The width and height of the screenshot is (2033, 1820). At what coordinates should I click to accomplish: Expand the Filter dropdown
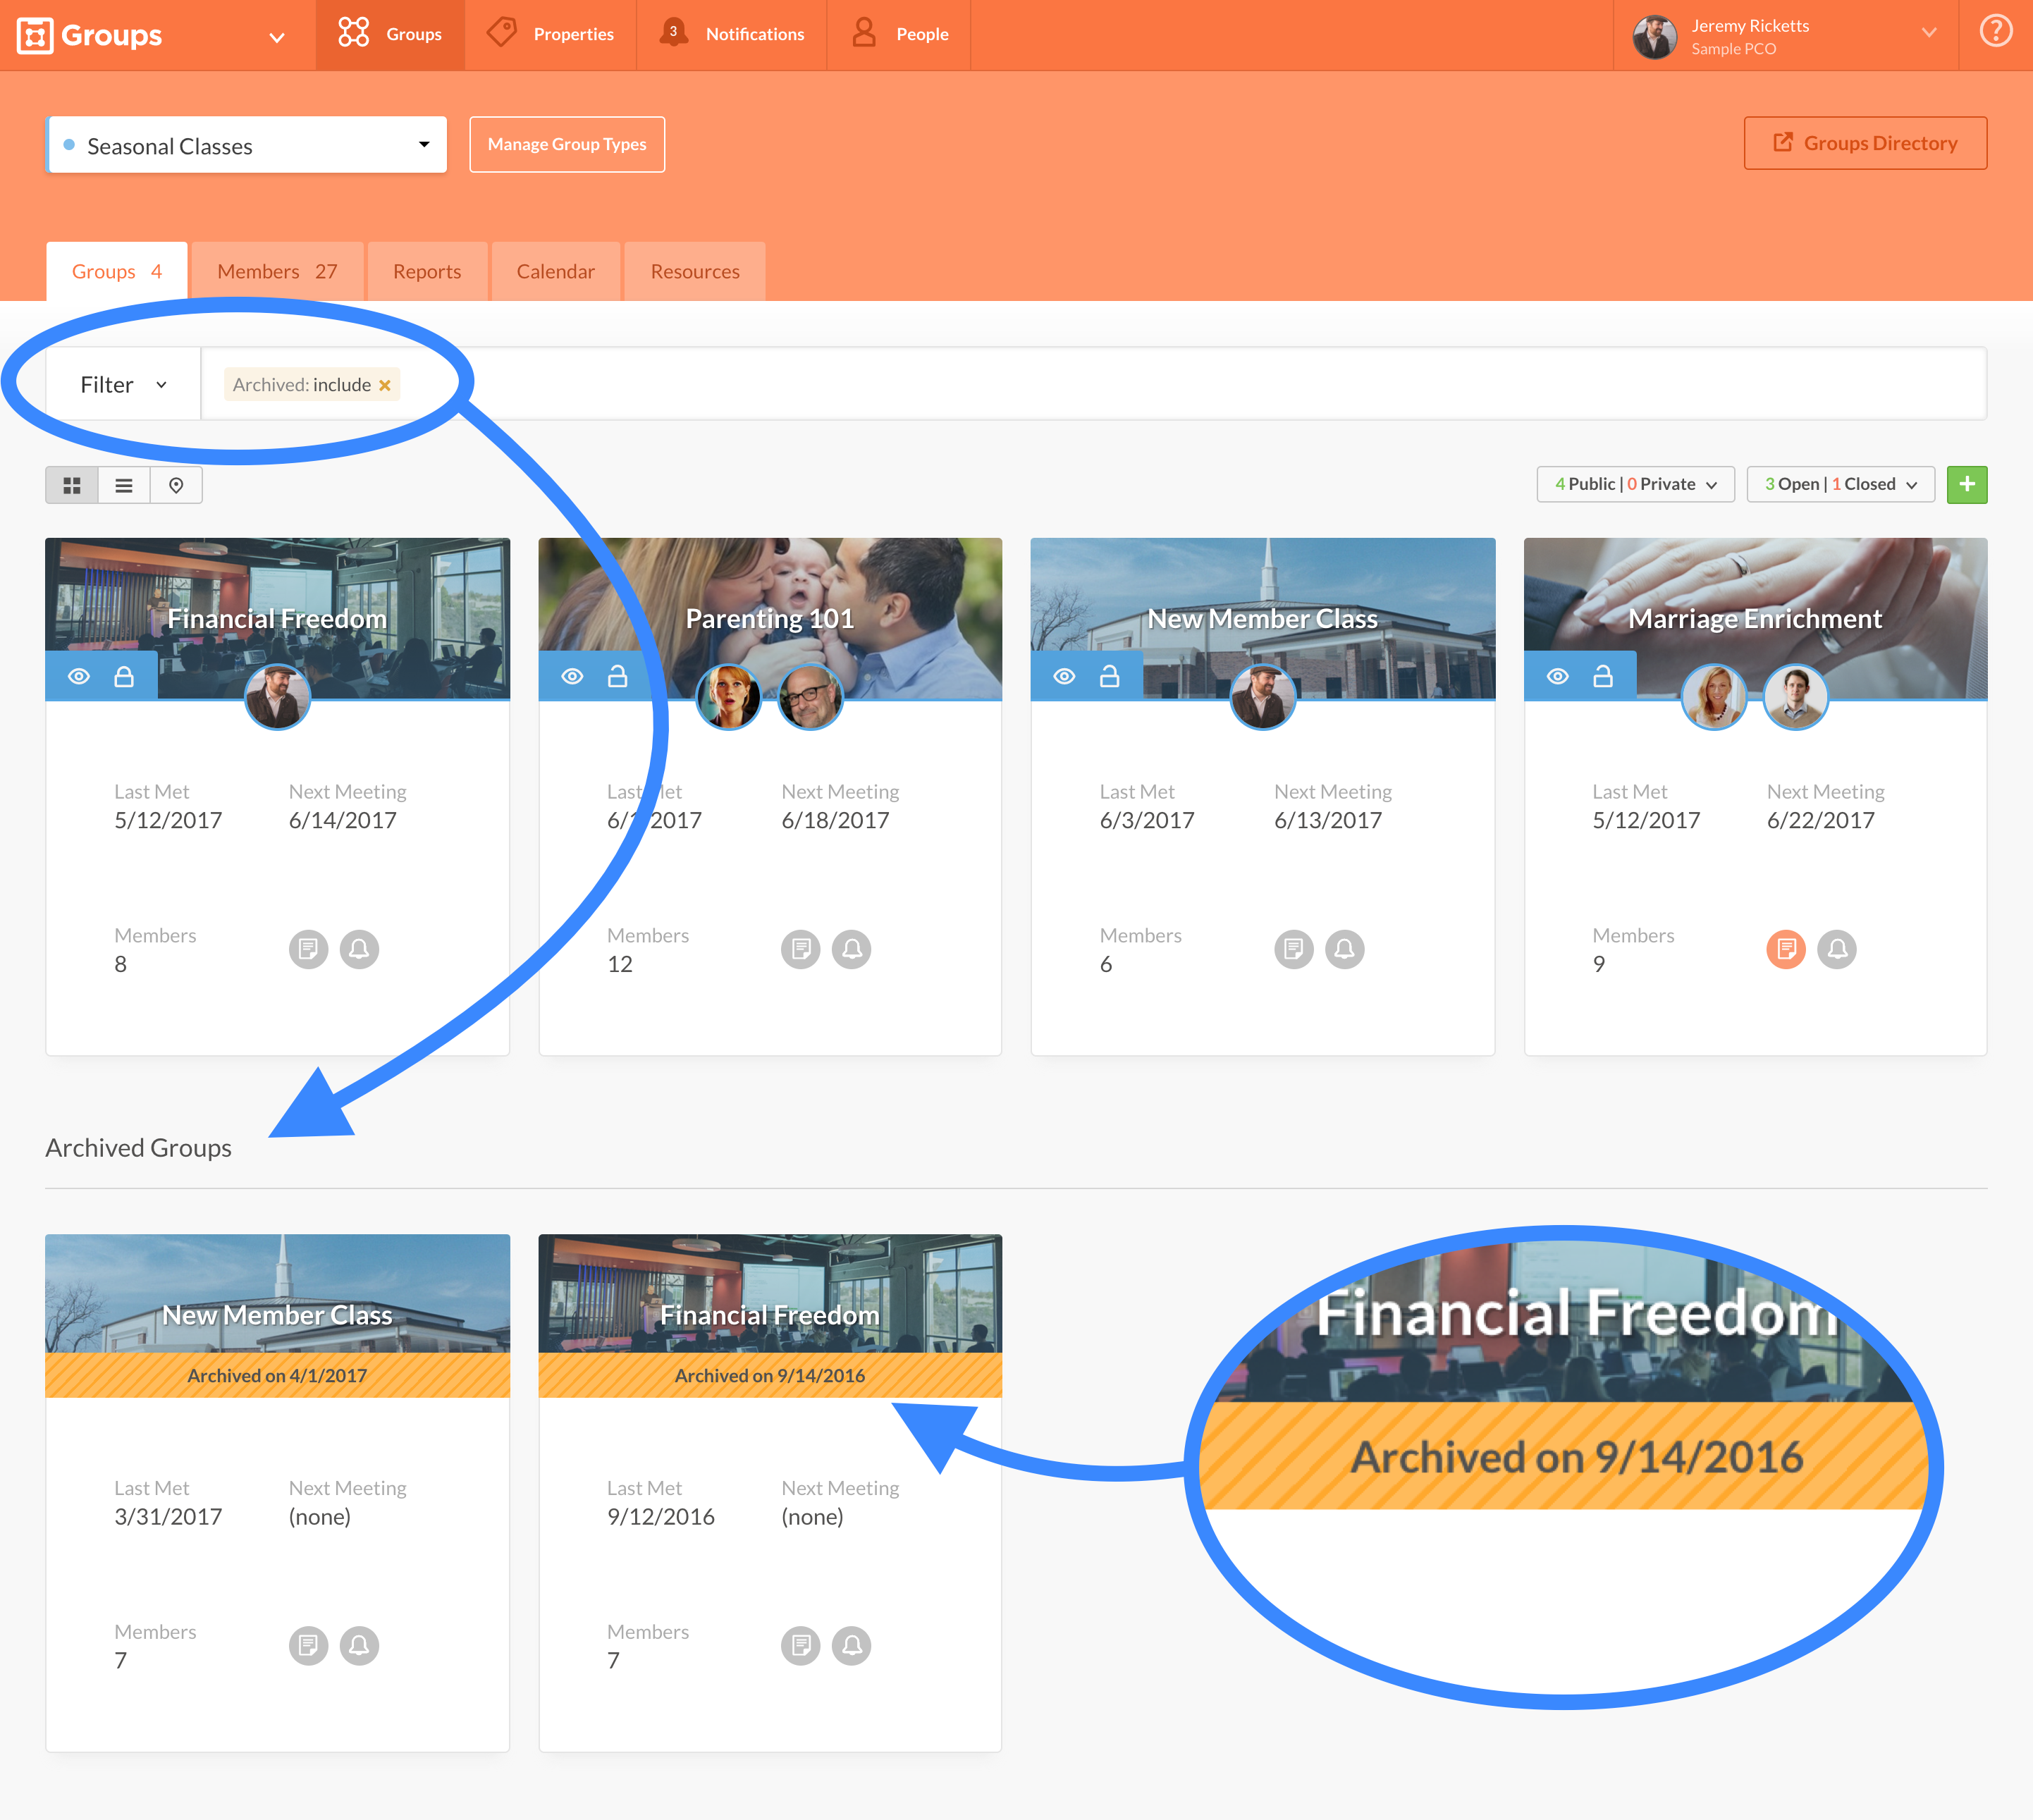pyautogui.click(x=123, y=385)
